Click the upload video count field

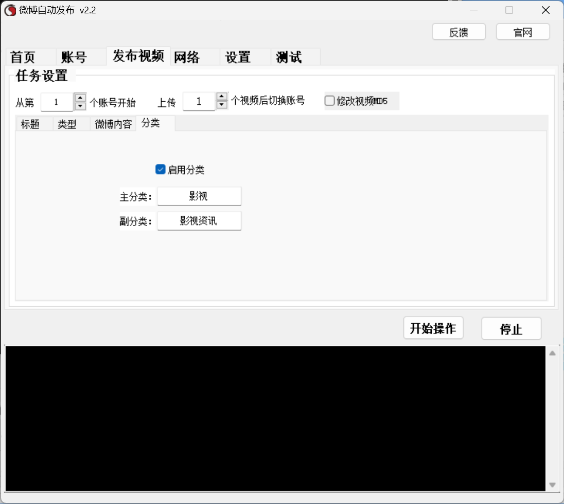click(x=199, y=101)
